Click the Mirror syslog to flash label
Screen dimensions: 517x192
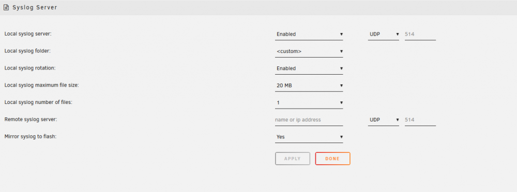click(31, 136)
